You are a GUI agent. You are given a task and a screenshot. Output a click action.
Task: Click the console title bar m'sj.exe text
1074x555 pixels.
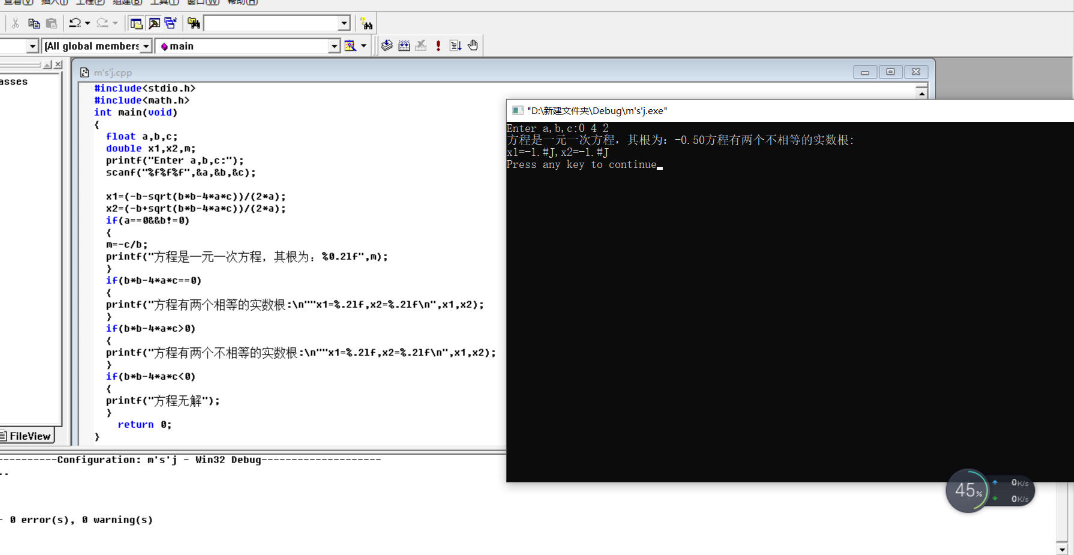pos(597,110)
